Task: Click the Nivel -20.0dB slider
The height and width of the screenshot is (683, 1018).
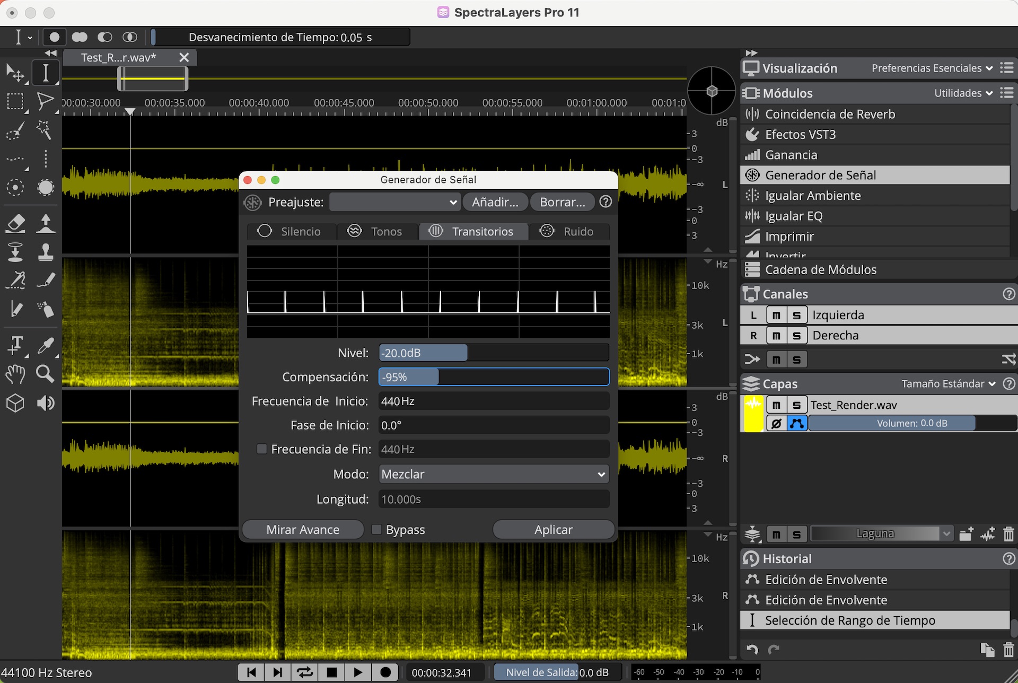Action: 493,353
